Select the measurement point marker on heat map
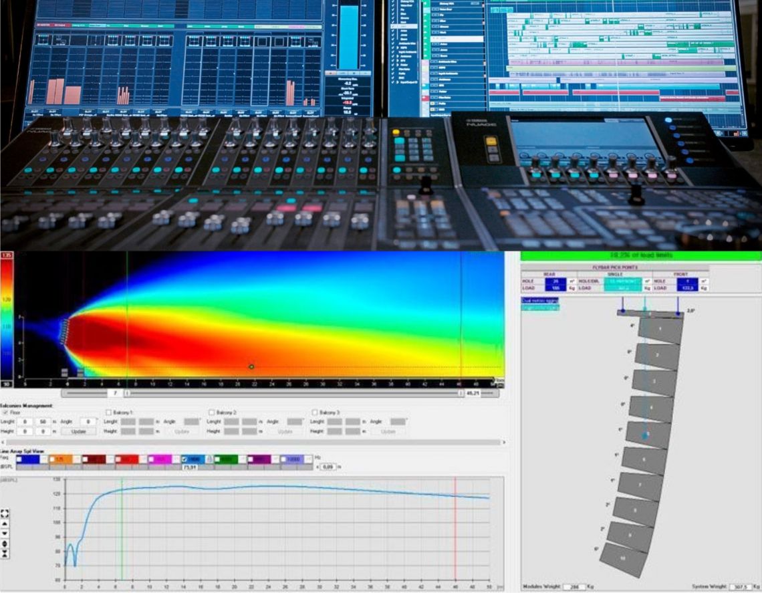The width and height of the screenshot is (762, 593). click(251, 366)
